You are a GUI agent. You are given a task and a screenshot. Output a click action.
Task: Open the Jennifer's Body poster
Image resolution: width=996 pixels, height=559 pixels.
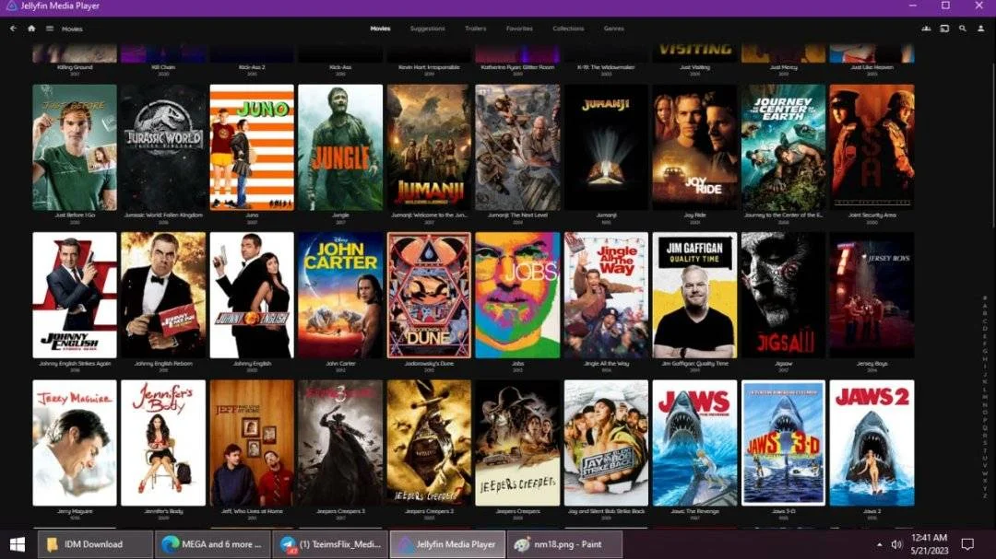[x=163, y=443]
